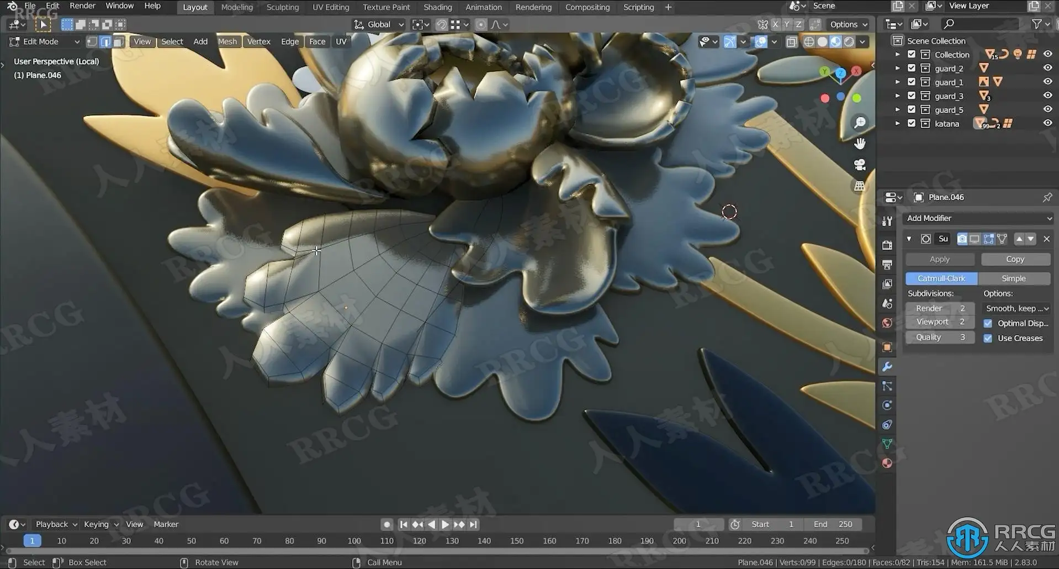Expand the katana collection tree
This screenshot has width=1059, height=569.
pyautogui.click(x=897, y=124)
